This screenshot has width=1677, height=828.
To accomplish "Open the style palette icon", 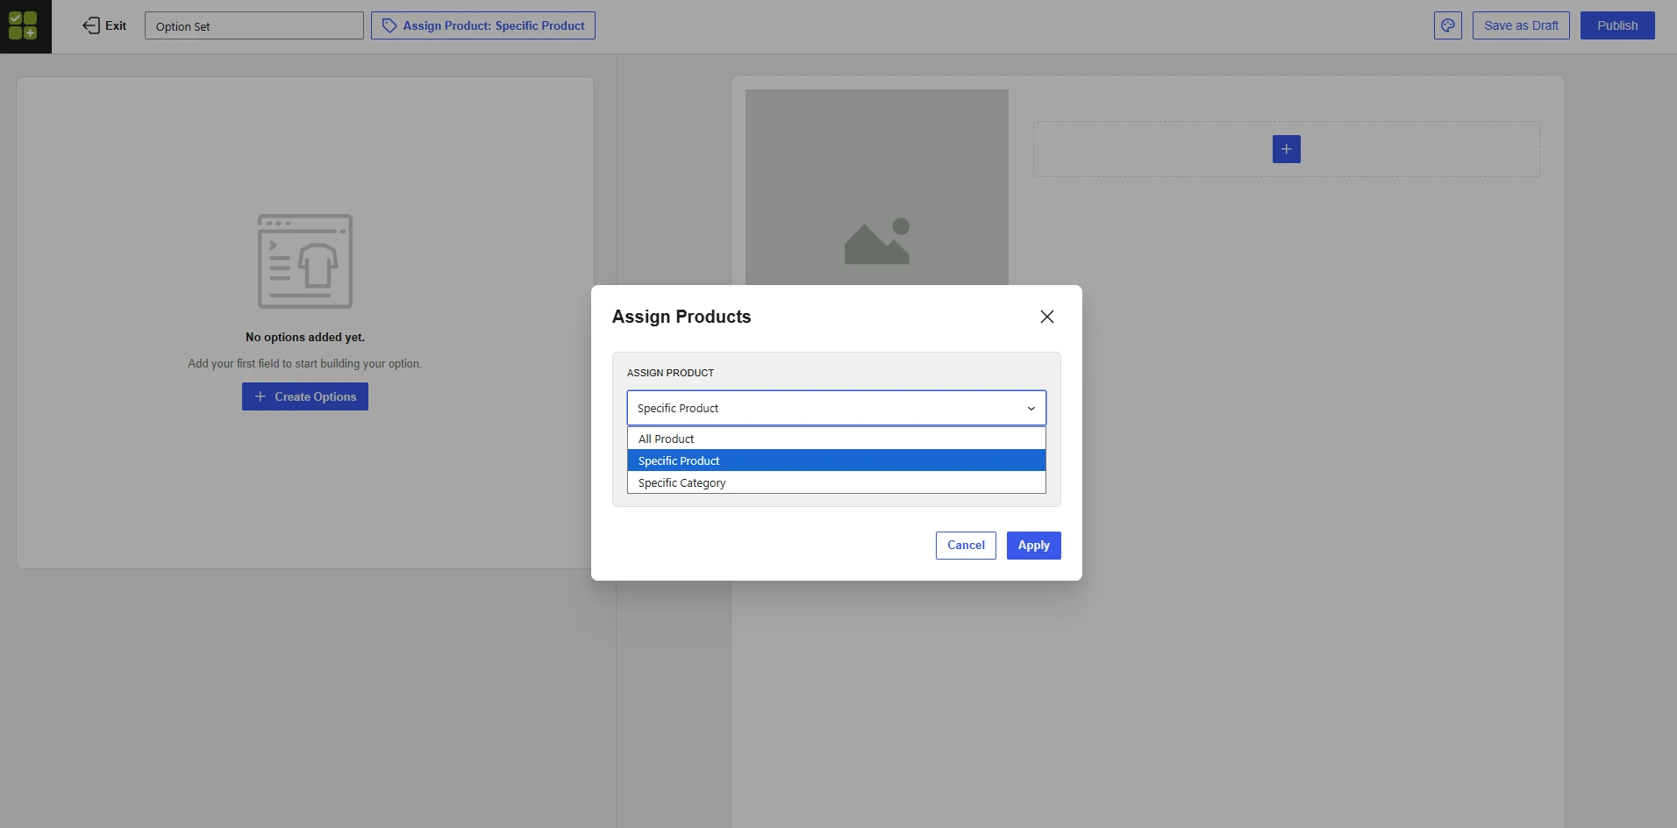I will pos(1448,25).
